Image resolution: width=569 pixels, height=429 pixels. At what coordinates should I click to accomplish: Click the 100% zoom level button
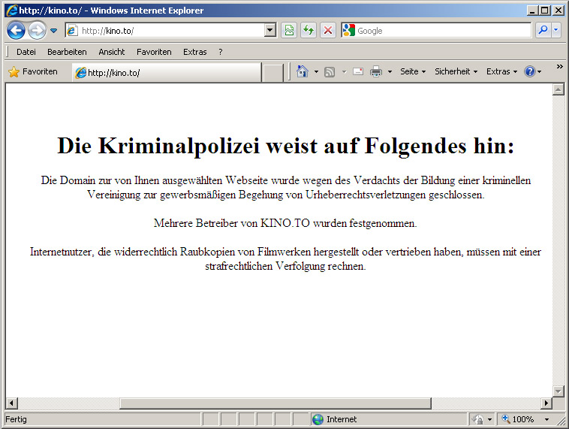tap(519, 419)
